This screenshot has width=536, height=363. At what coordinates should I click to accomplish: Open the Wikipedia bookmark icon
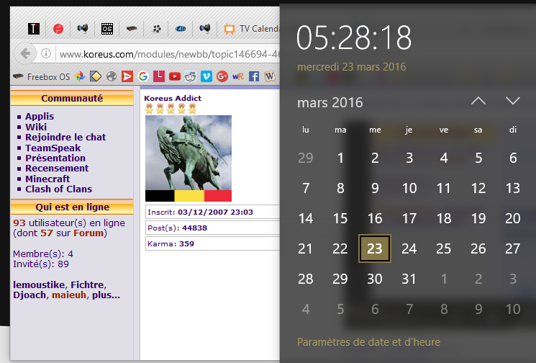(x=270, y=76)
